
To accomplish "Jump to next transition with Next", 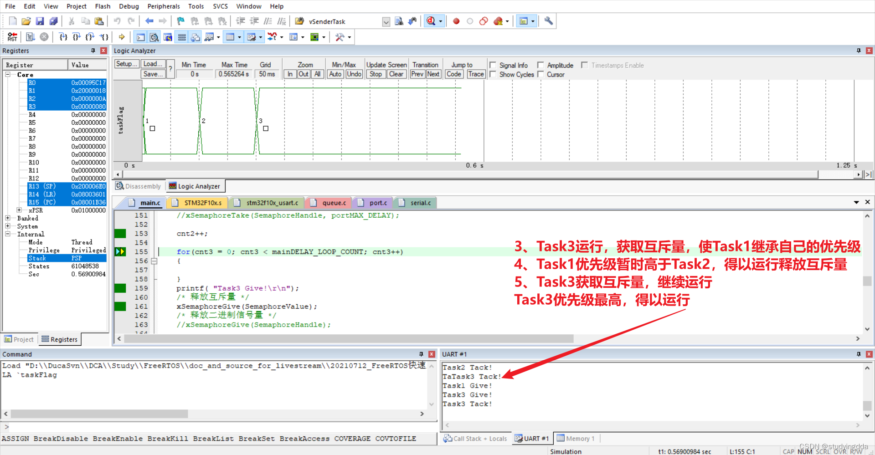I will pos(433,74).
